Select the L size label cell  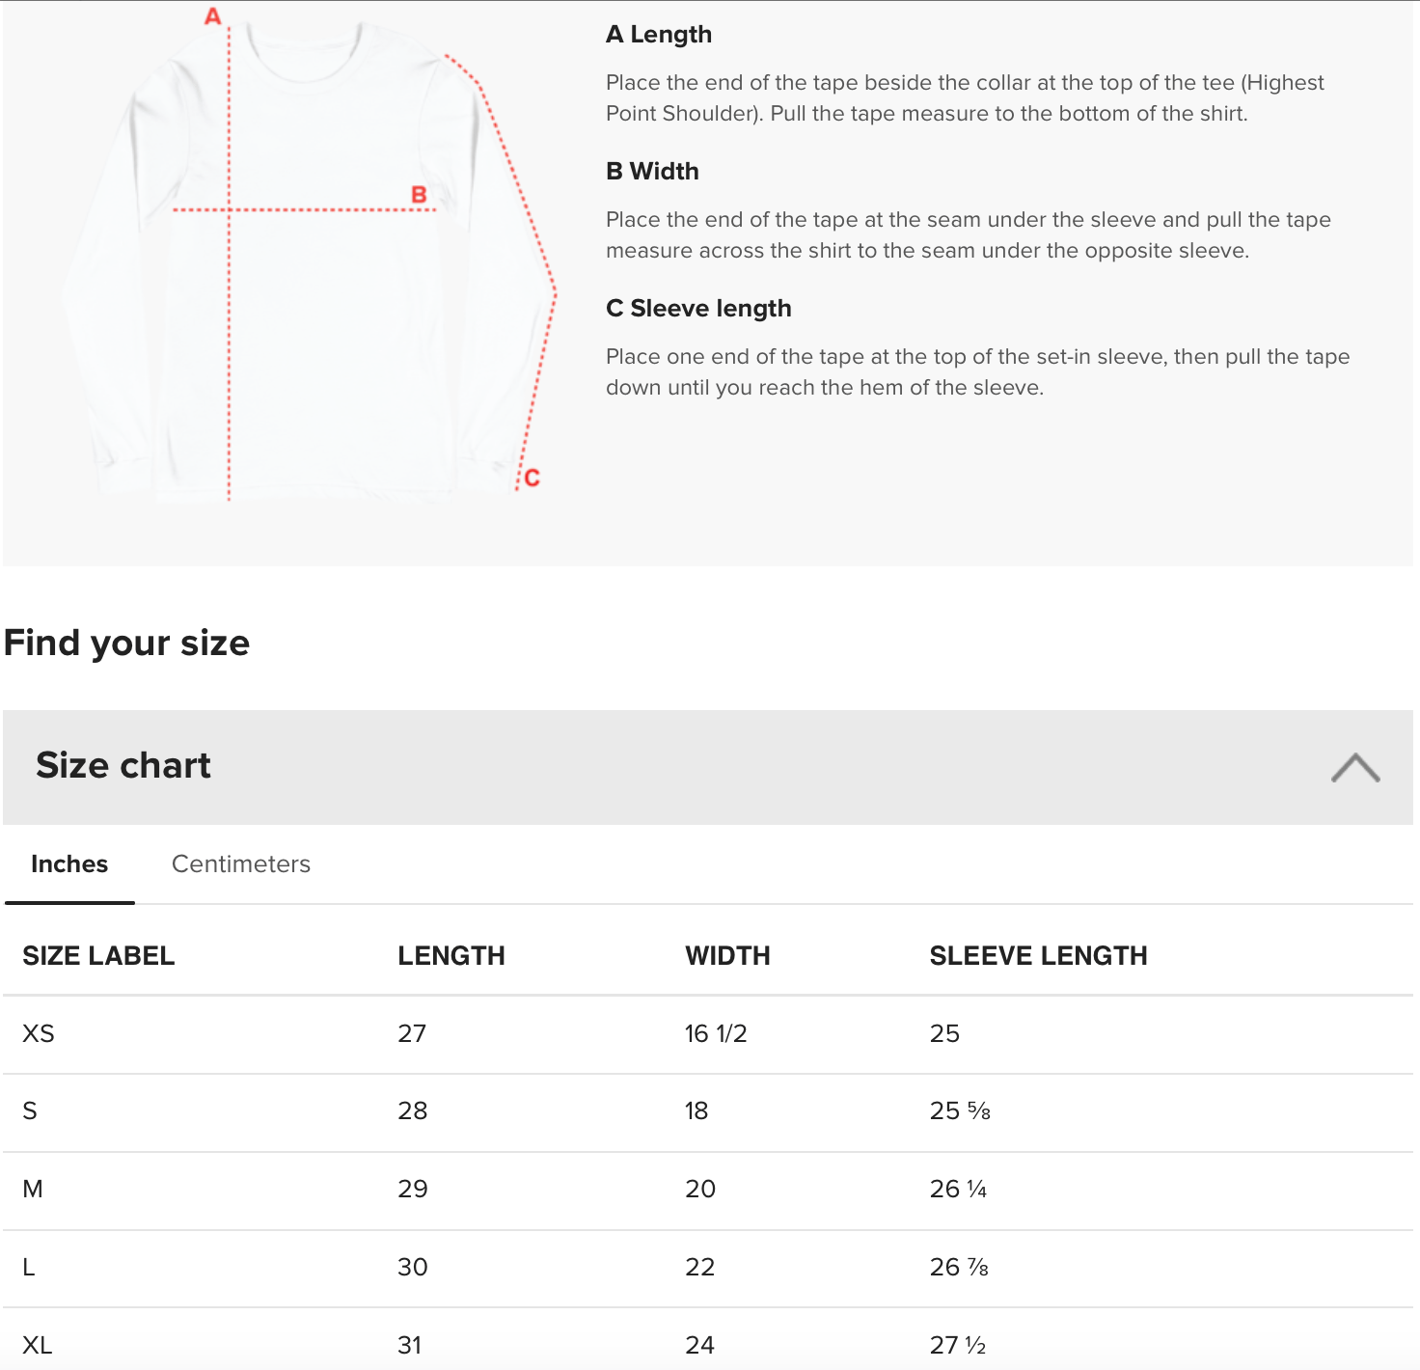(x=29, y=1268)
